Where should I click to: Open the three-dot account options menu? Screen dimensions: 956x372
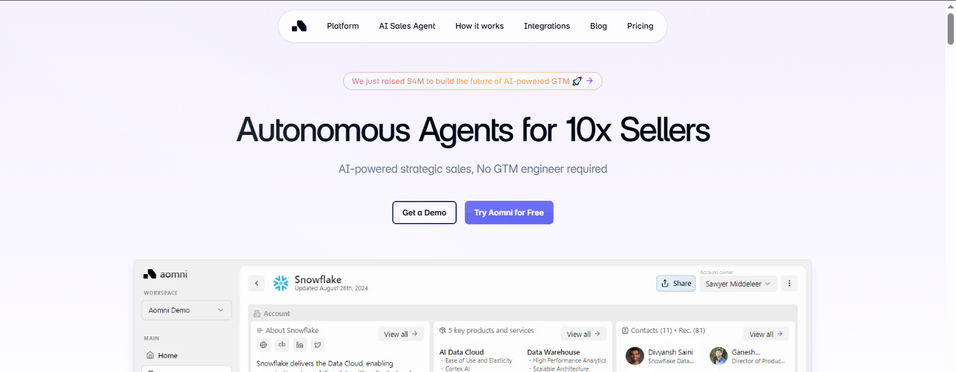pos(789,283)
